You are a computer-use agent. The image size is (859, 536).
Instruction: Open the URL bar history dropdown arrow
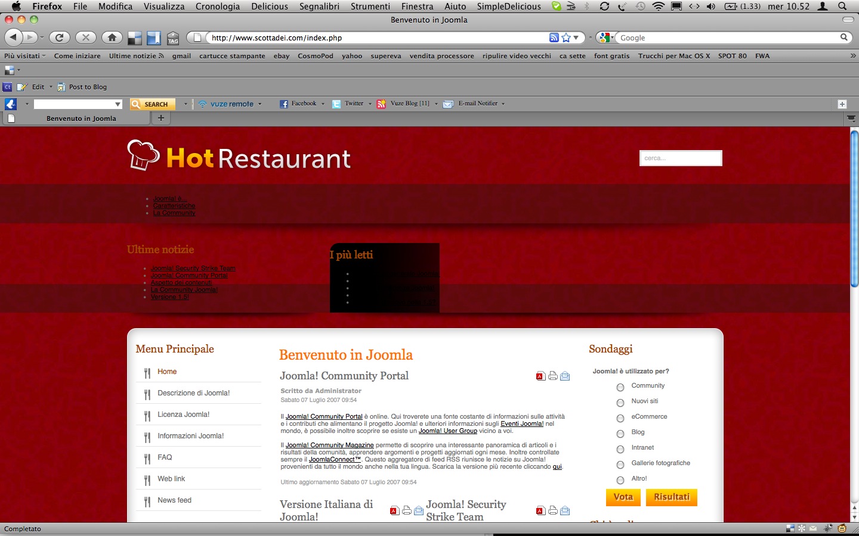(576, 38)
